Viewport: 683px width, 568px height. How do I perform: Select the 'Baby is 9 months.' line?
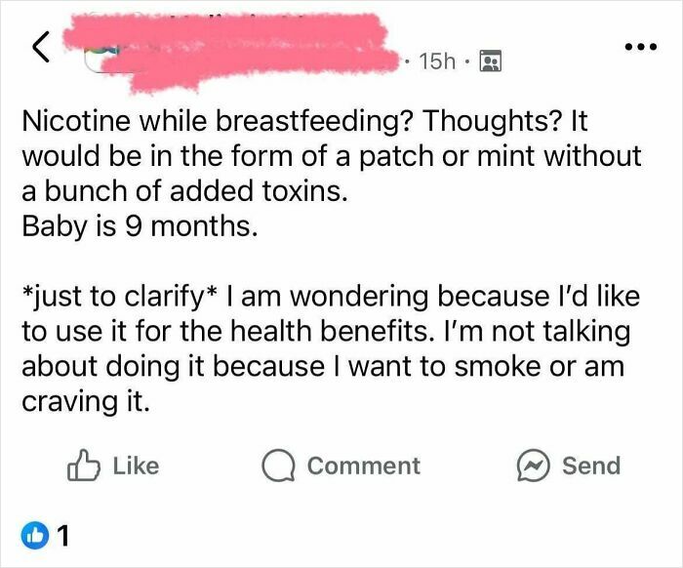point(141,229)
